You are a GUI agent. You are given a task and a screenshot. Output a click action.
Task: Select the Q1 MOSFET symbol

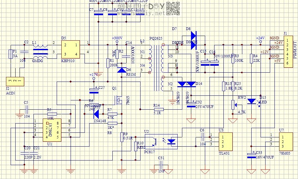119,99
